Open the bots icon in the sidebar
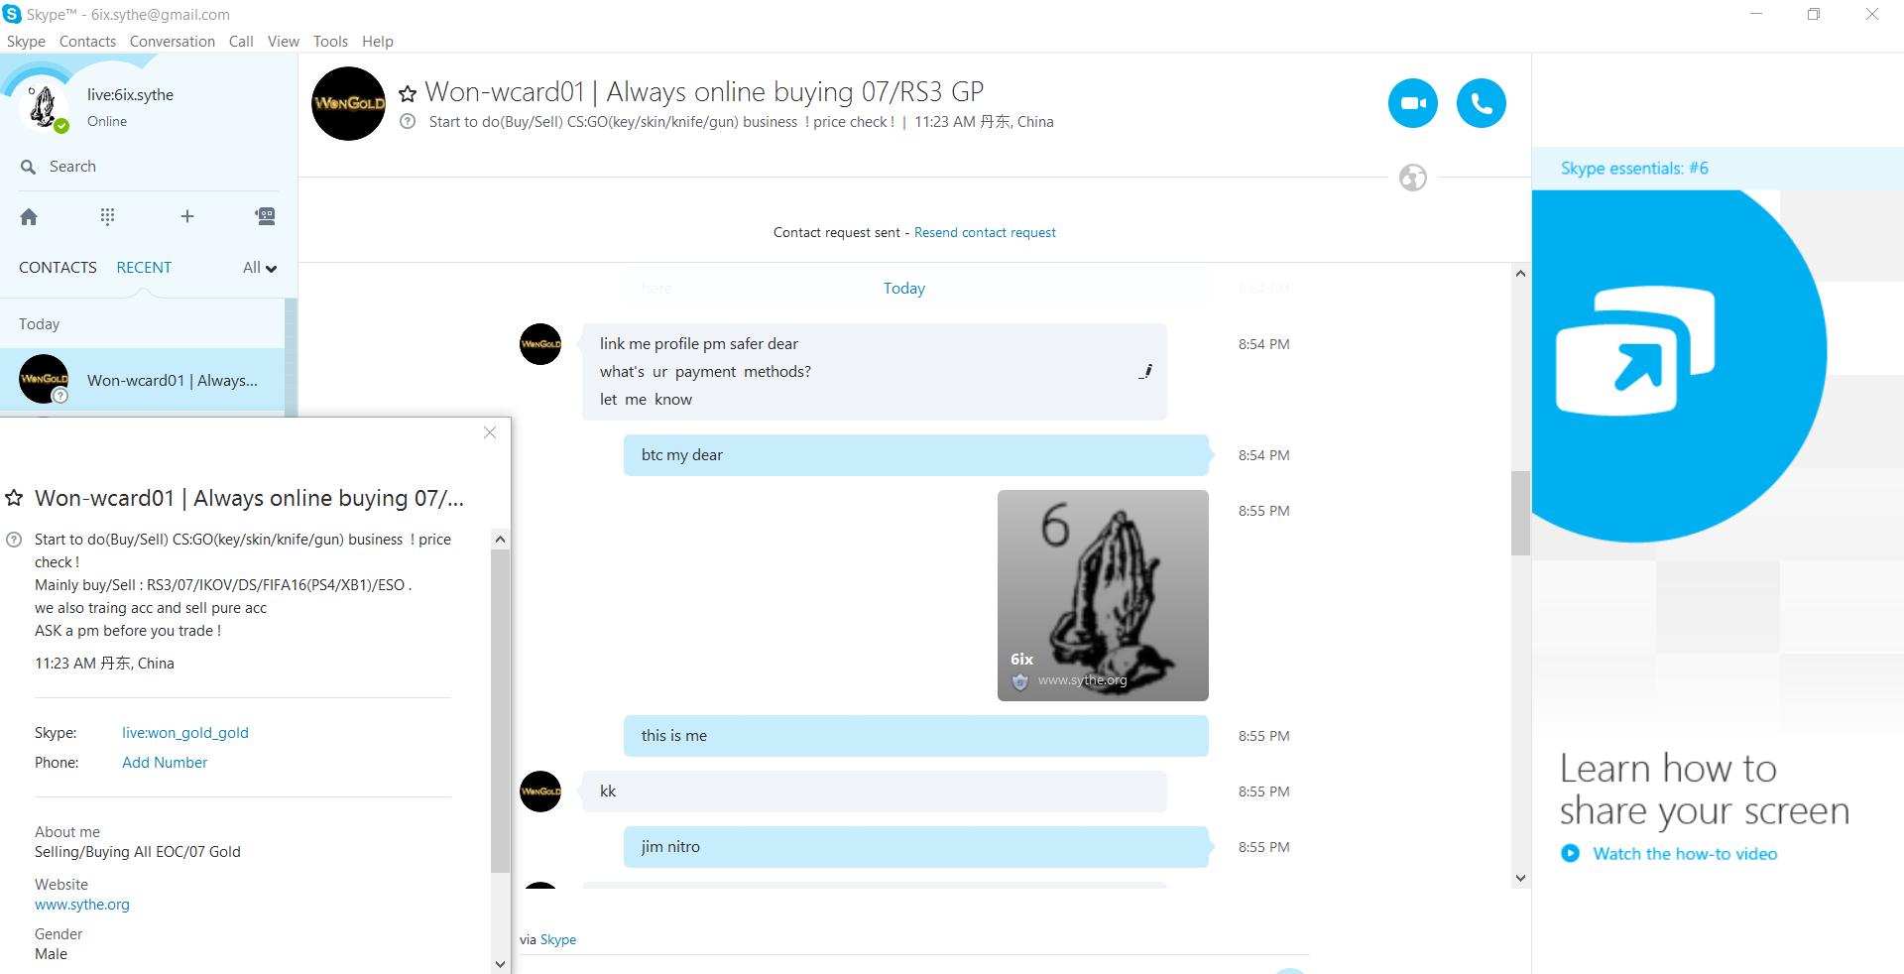Screen dimensions: 1904x974 click(x=265, y=216)
